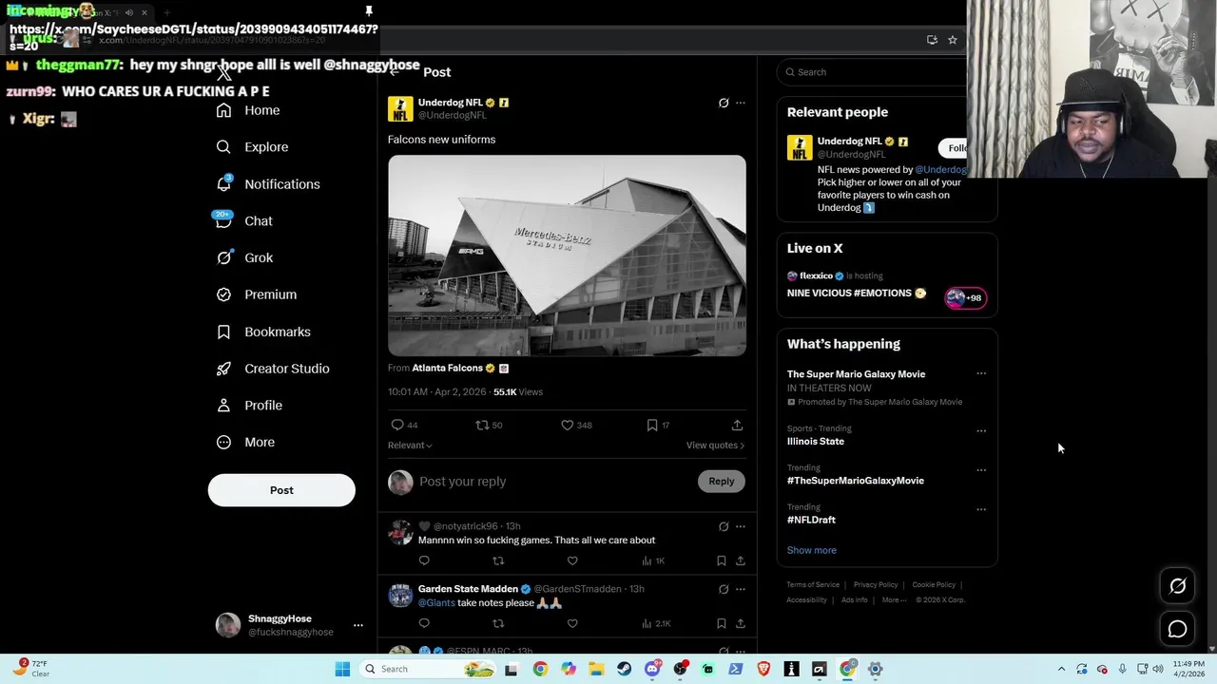The image size is (1217, 684).
Task: Bookmark this page with browser star icon
Action: (x=952, y=40)
